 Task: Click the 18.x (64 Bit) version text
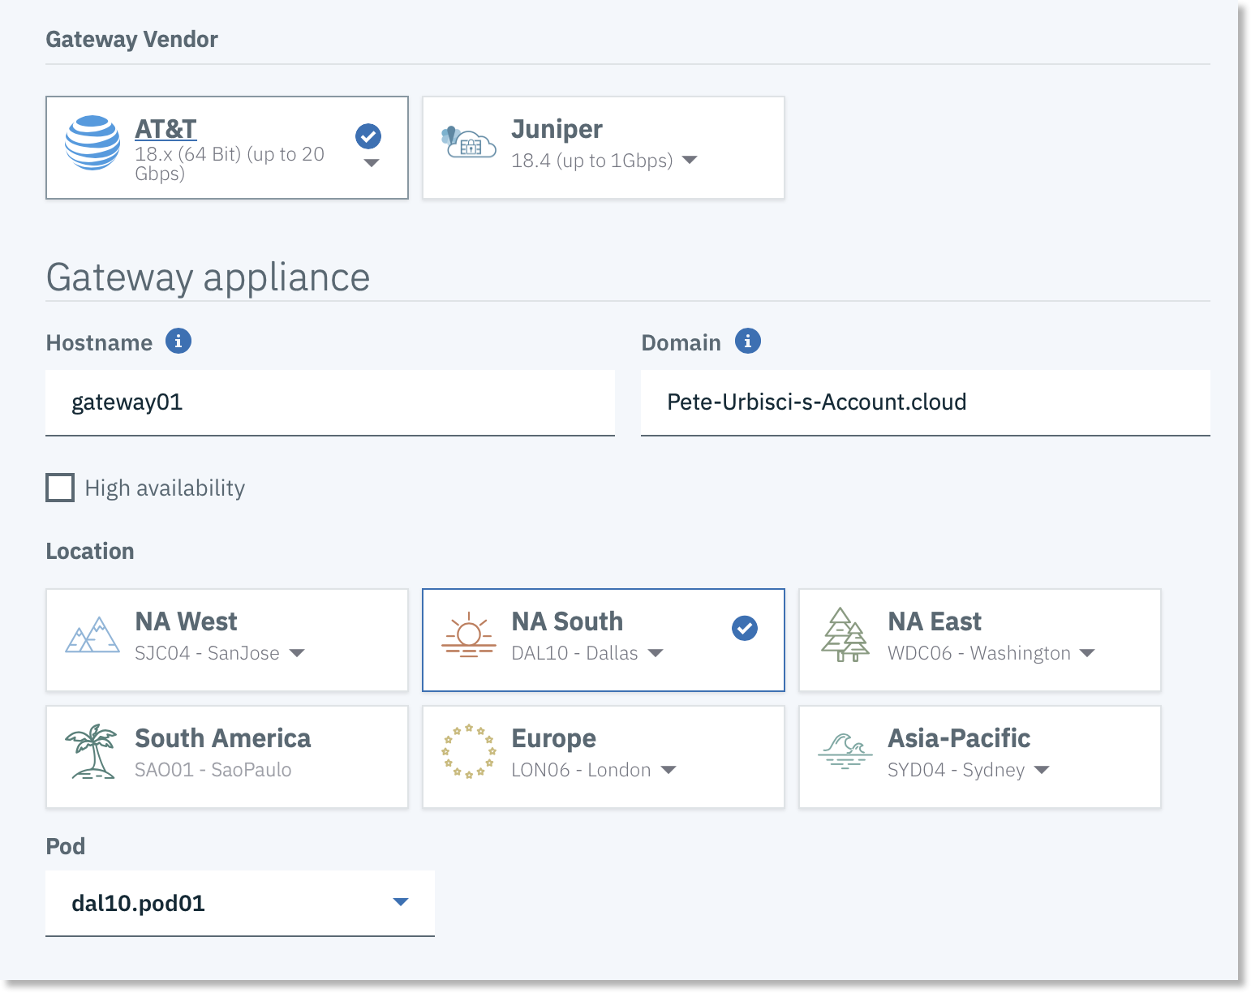230,164
